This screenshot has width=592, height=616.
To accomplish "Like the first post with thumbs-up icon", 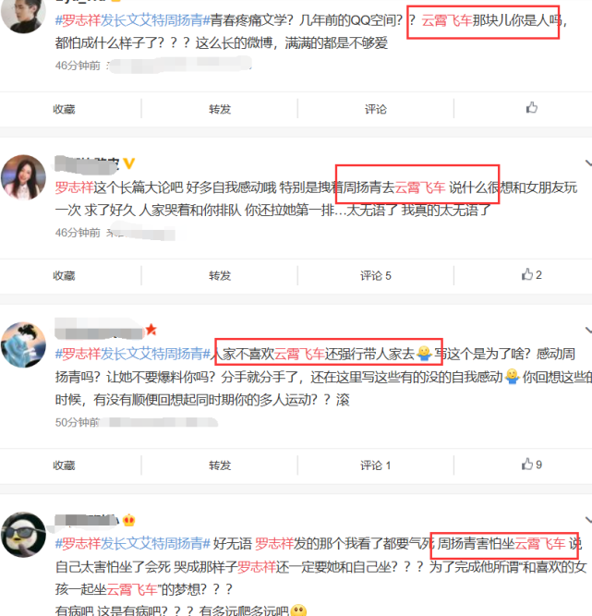I will pos(531,108).
